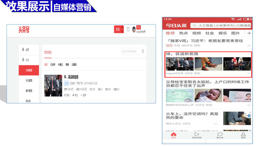Screen dimensions: 259x146
Task: Click the 头条号 logo
Action: click(x=24, y=30)
